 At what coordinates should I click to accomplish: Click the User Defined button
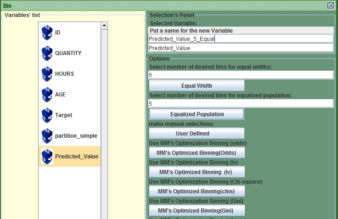click(197, 133)
